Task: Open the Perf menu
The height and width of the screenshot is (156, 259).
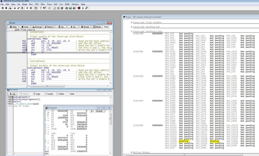Action: click(55, 4)
